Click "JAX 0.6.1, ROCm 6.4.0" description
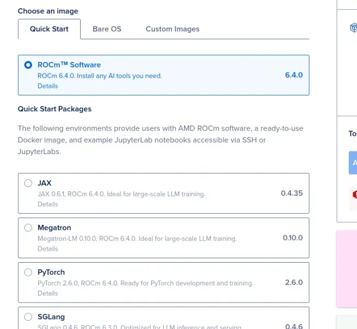The width and height of the screenshot is (357, 329). (x=121, y=194)
